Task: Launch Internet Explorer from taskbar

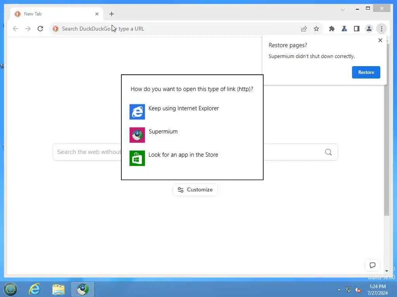Action: (x=35, y=289)
